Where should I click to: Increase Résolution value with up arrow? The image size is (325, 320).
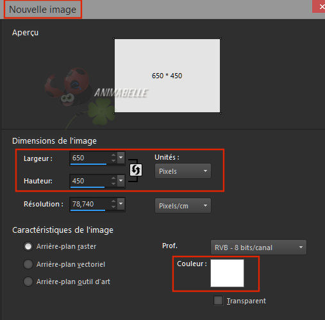click(113, 201)
